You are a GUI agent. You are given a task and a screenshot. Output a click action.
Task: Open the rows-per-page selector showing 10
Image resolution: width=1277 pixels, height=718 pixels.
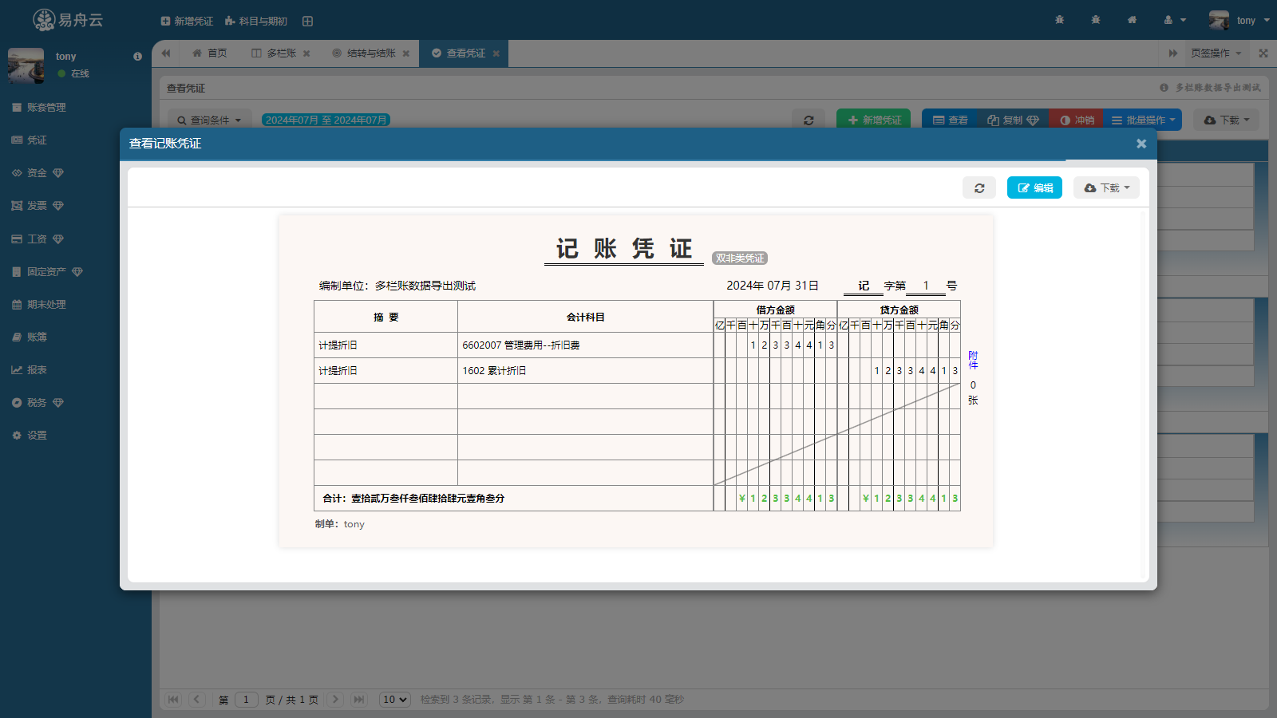coord(394,700)
